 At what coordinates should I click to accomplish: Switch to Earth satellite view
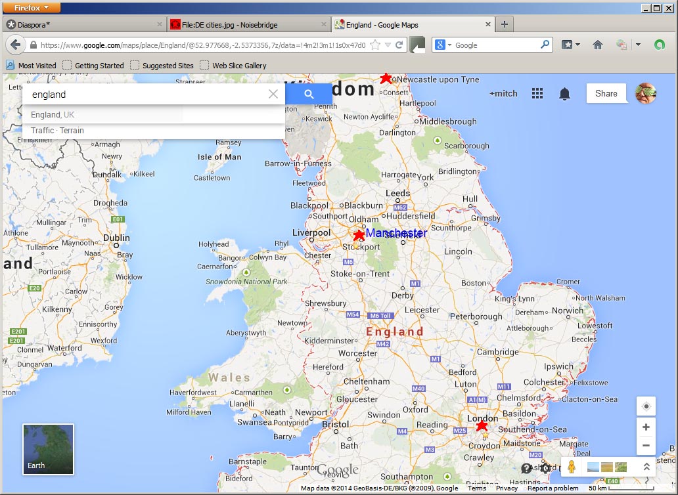tap(49, 449)
